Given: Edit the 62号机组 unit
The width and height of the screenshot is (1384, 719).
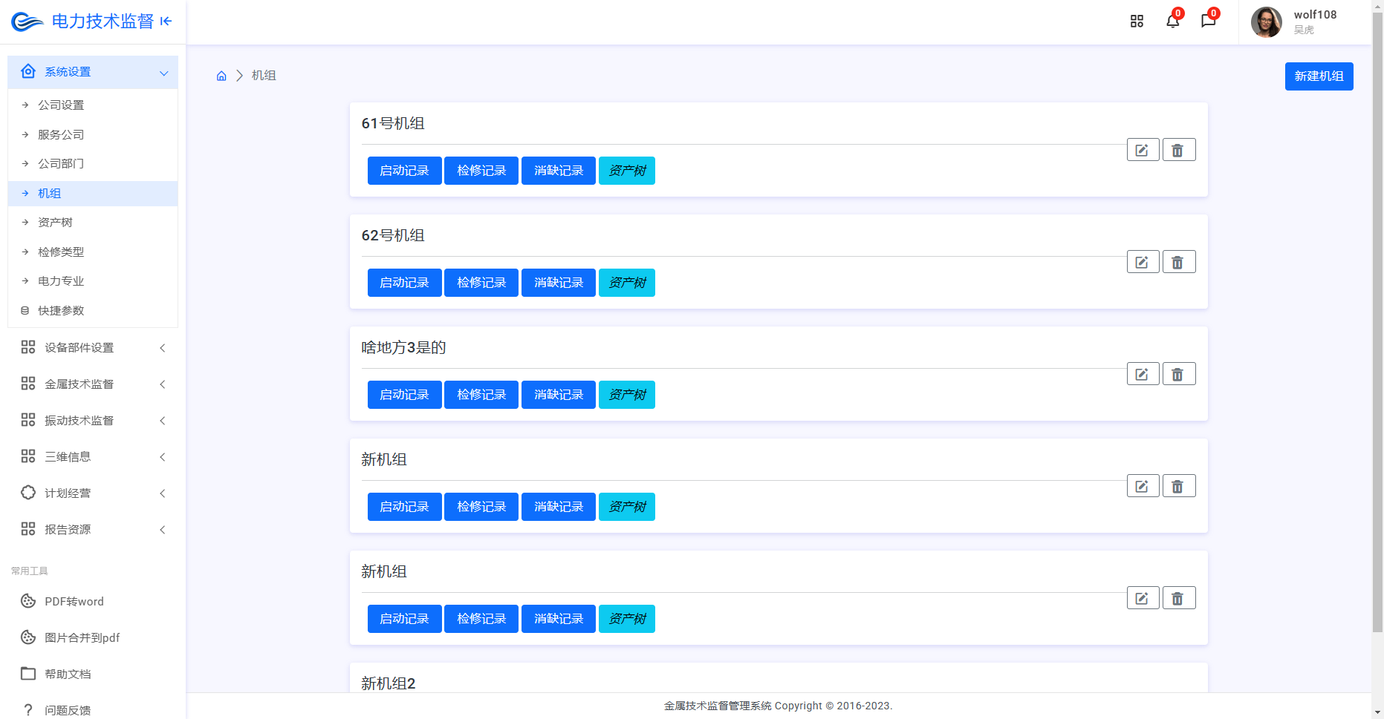Looking at the screenshot, I should click(x=1143, y=262).
